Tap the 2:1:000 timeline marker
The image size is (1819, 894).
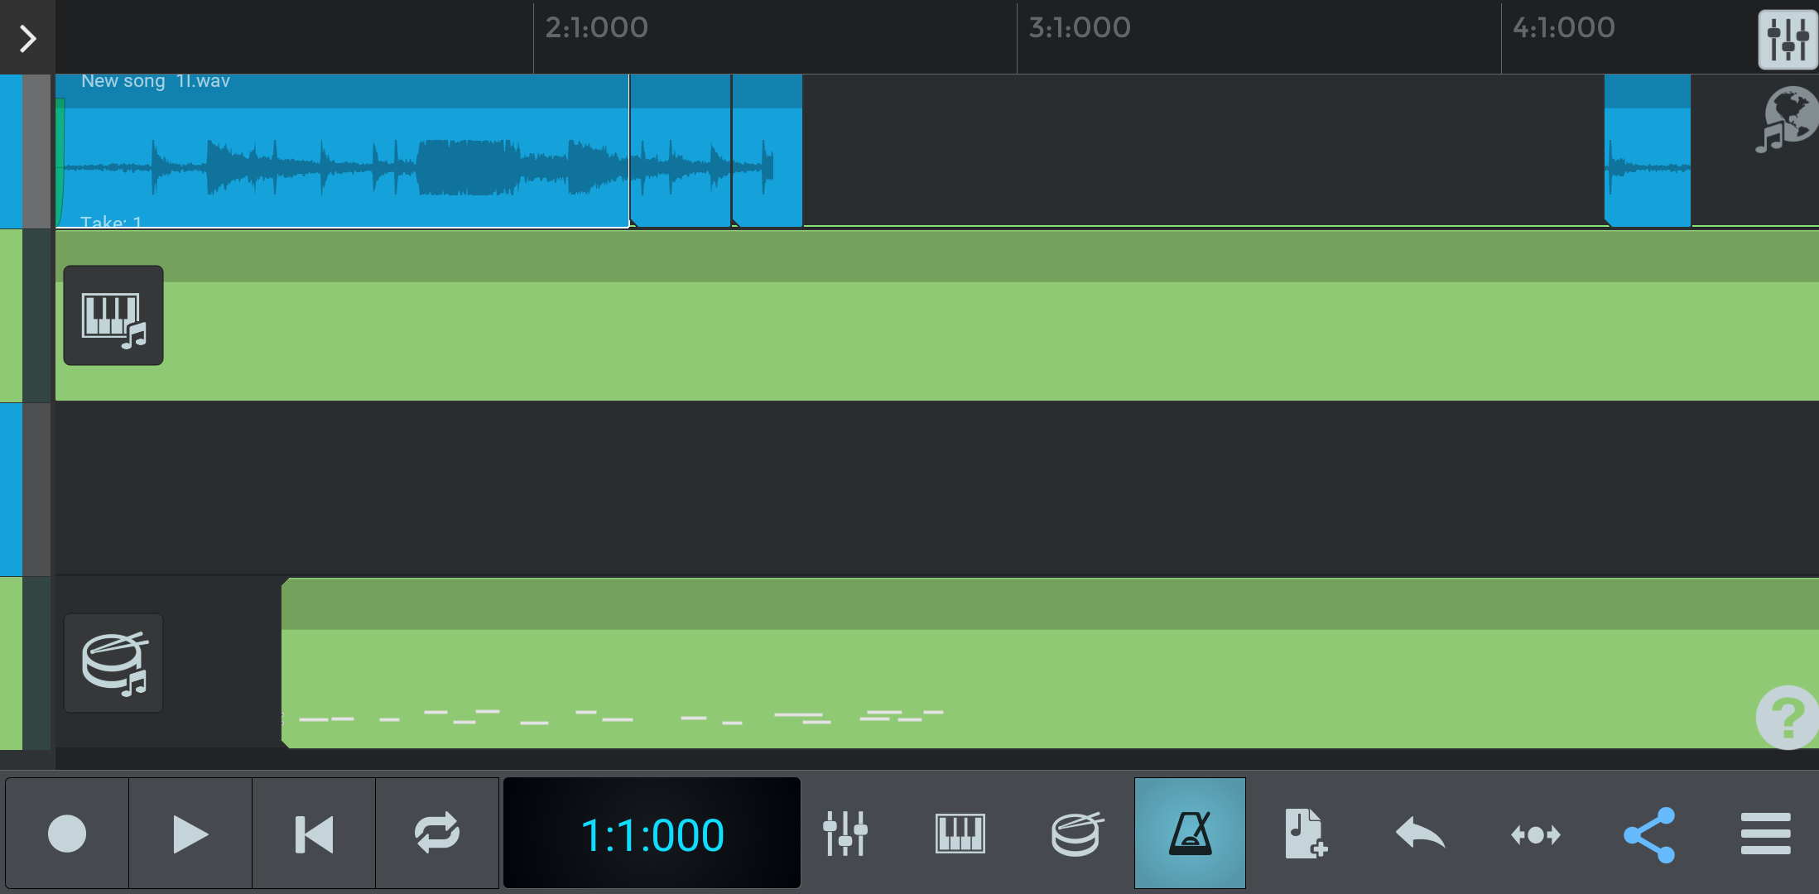coord(596,28)
